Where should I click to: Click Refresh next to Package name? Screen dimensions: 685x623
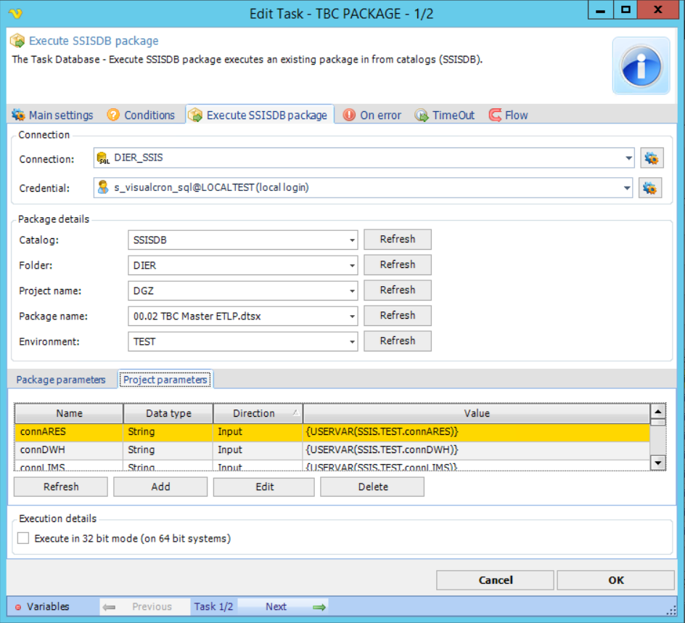tap(398, 315)
